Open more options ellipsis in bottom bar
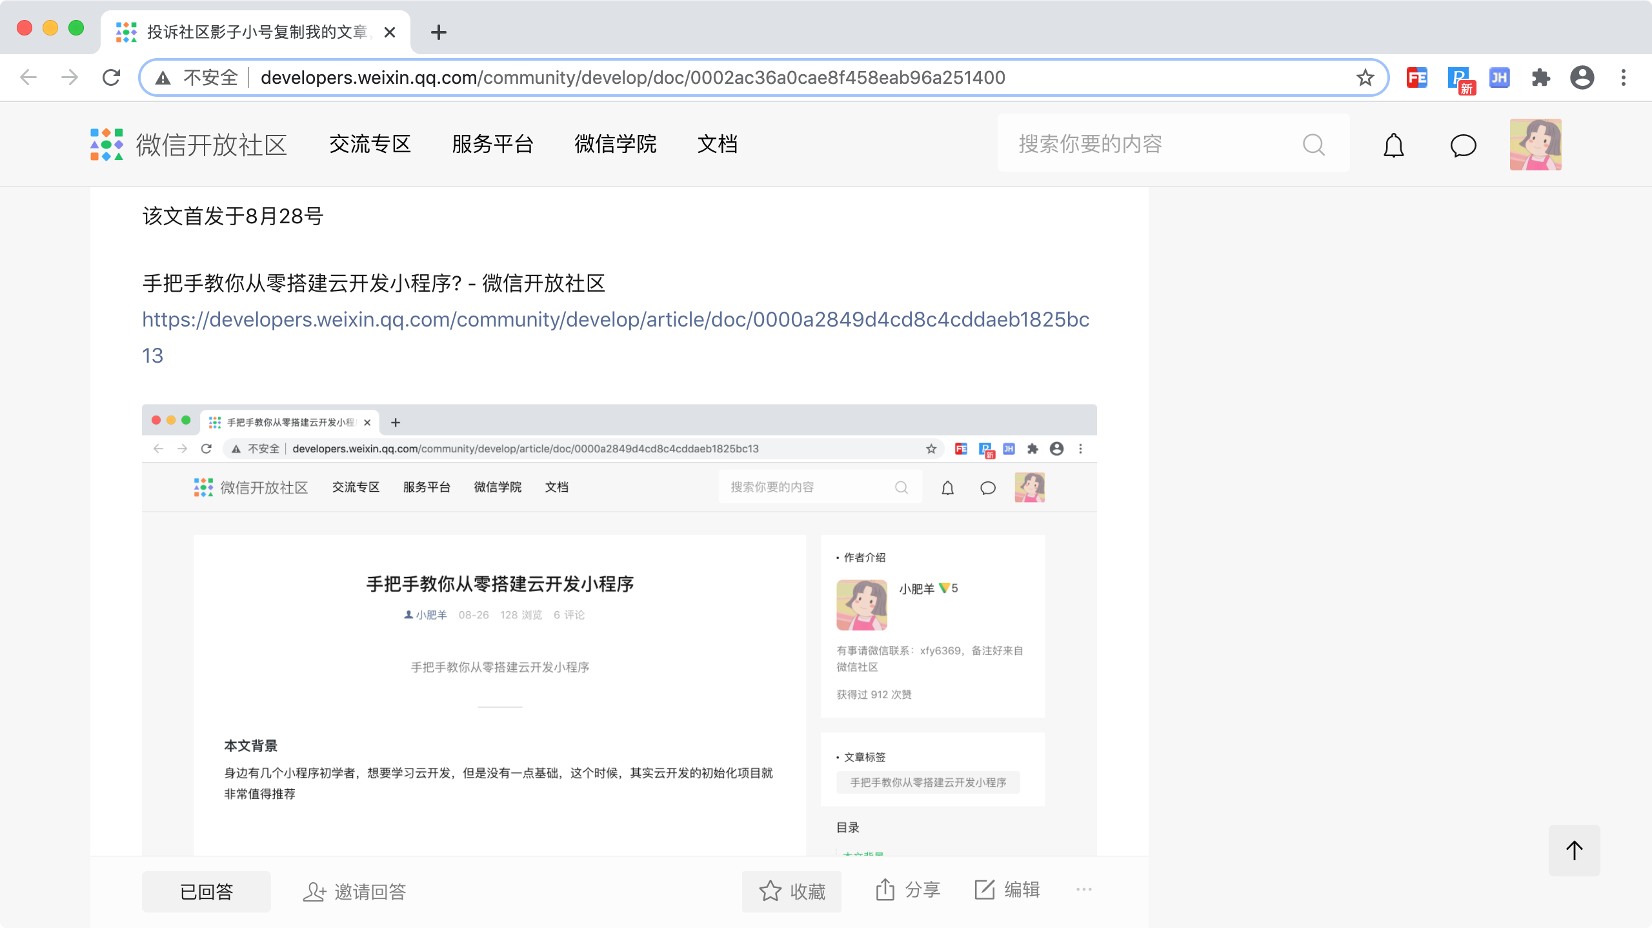The image size is (1652, 928). pyautogui.click(x=1083, y=890)
